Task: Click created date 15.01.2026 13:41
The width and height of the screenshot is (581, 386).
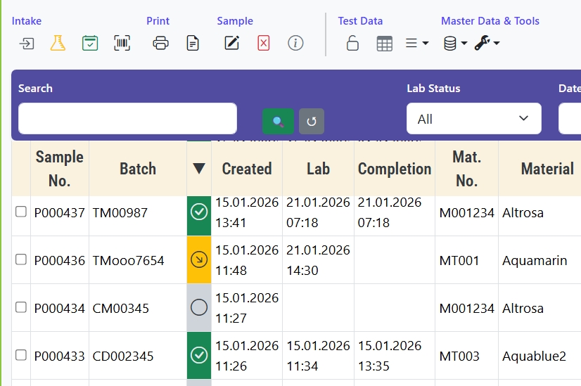Action: pos(247,212)
